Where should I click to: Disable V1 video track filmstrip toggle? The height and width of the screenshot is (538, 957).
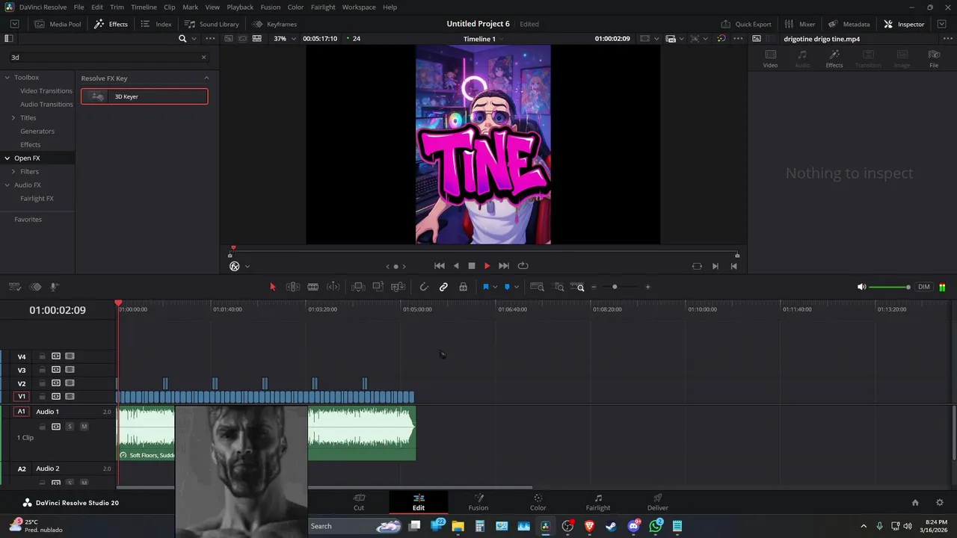pos(70,397)
